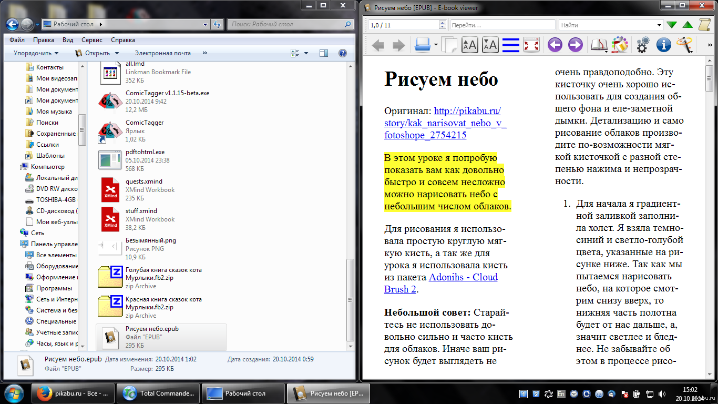The height and width of the screenshot is (404, 718).
Task: Click the Explorer help question mark icon
Action: pos(343,53)
